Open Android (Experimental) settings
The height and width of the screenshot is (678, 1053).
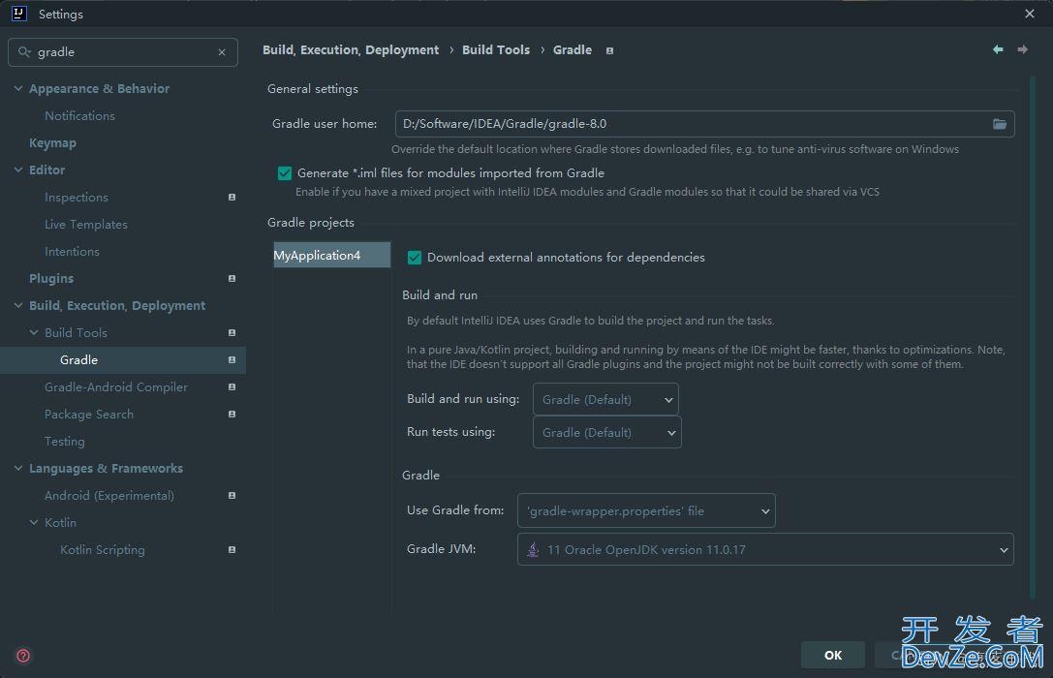click(108, 495)
